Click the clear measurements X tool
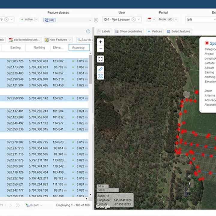The image size is (216, 216). tap(100, 76)
